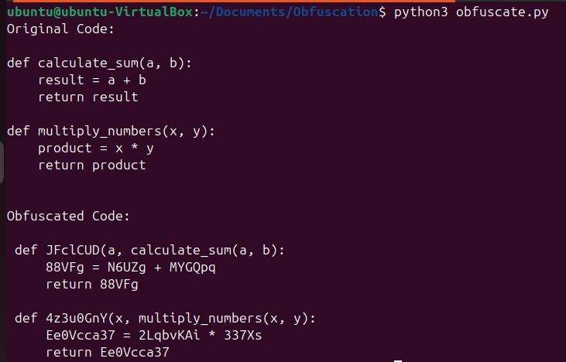Click the ubuntu@ubuntu-VirtualBox username in prompt
This screenshot has height=362, width=566.
[x=100, y=12]
